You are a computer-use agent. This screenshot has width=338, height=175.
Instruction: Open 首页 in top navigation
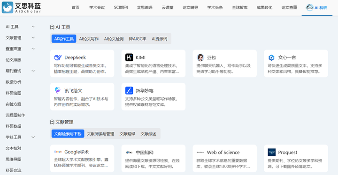pos(76,7)
